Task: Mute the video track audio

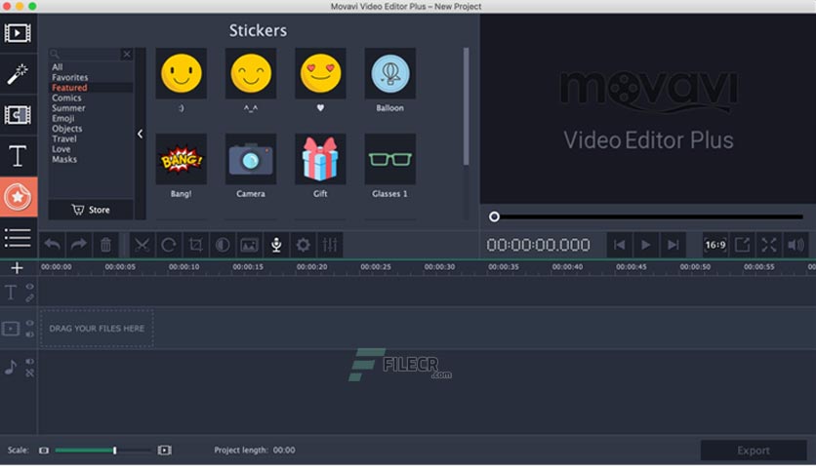Action: pos(29,334)
